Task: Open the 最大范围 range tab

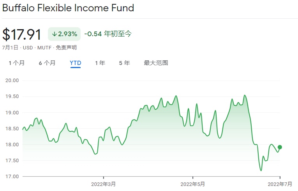Action: 156,63
